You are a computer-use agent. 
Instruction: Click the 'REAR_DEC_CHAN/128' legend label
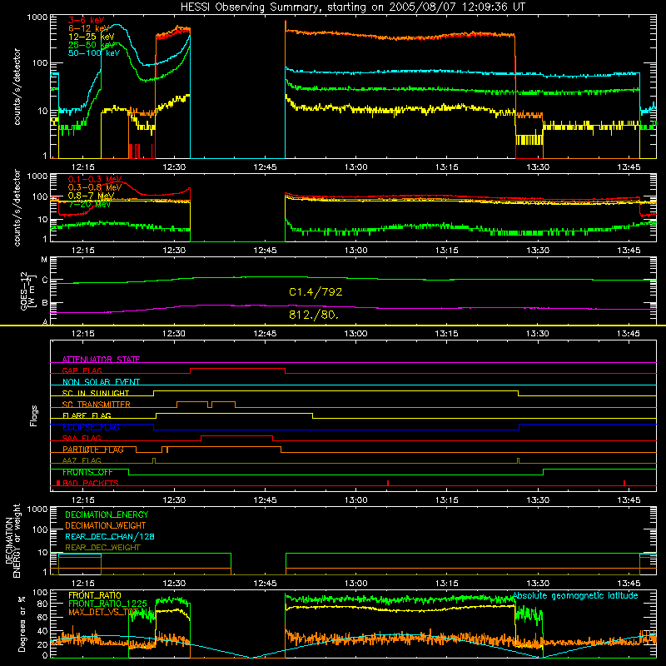pyautogui.click(x=110, y=536)
